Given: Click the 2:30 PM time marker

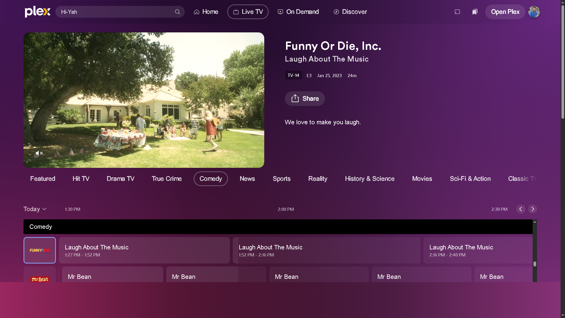Looking at the screenshot, I should (499, 209).
